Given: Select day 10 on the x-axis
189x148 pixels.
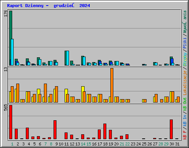Looking at the screenshot, I should [x=61, y=144].
